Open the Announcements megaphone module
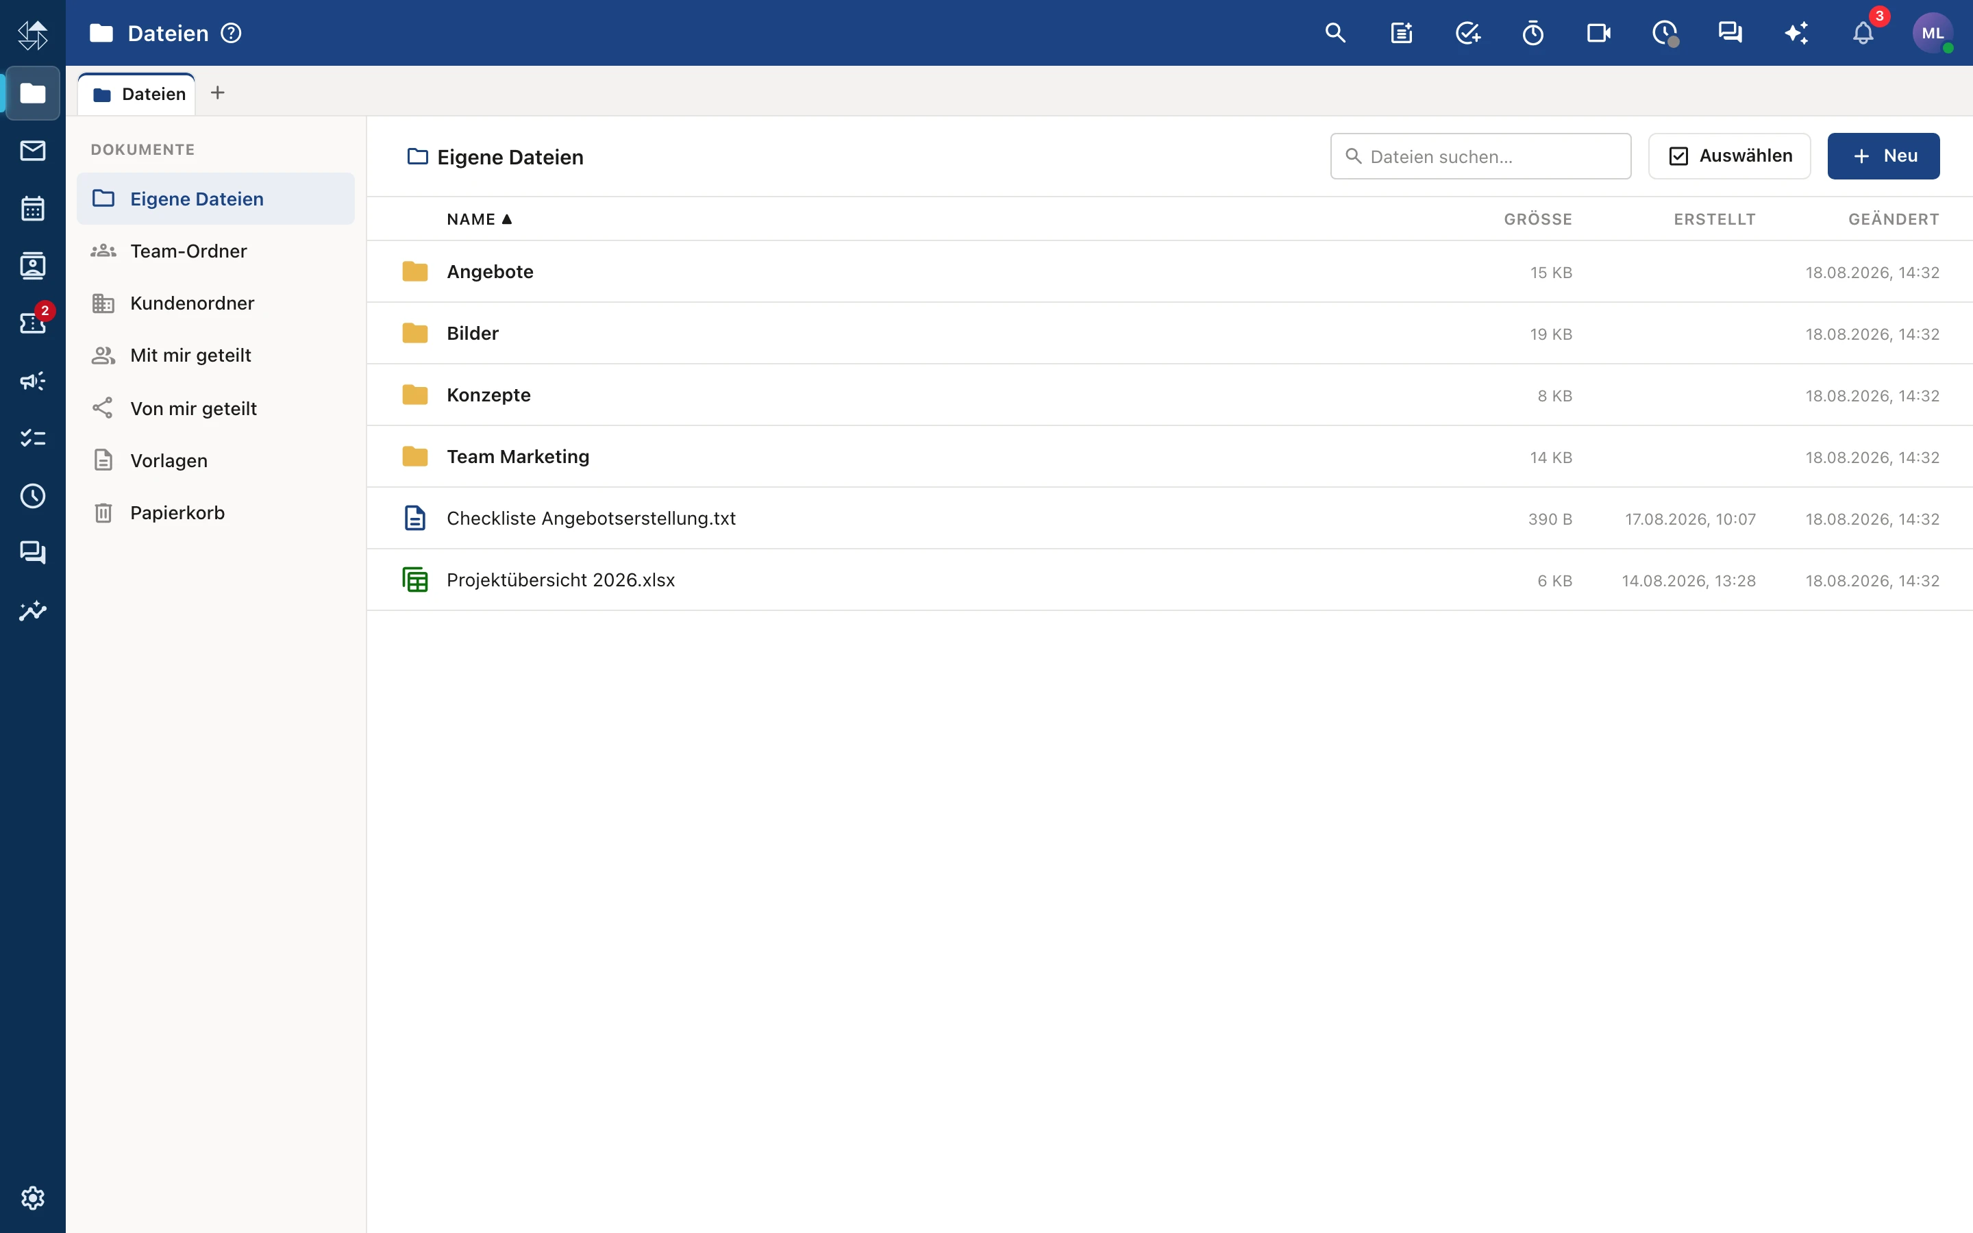This screenshot has height=1233, width=1973. (x=33, y=381)
